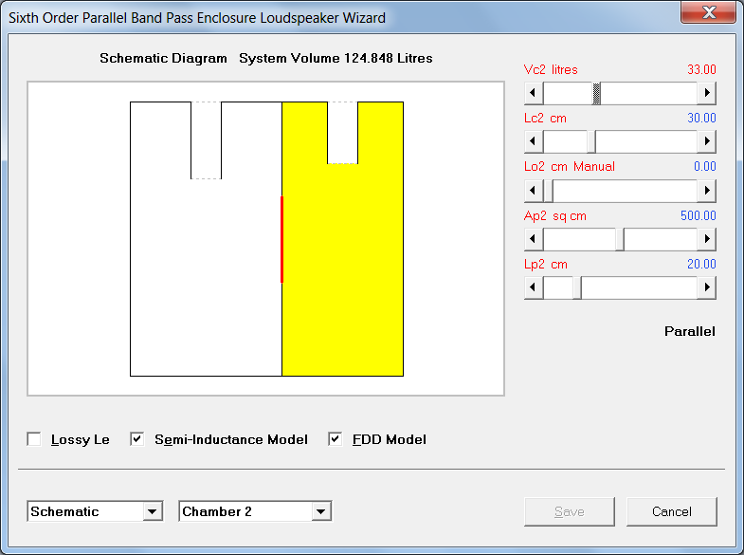Image resolution: width=744 pixels, height=555 pixels.
Task: Click the right arrow of the Vc2 litres scrollbar
Action: click(x=706, y=93)
